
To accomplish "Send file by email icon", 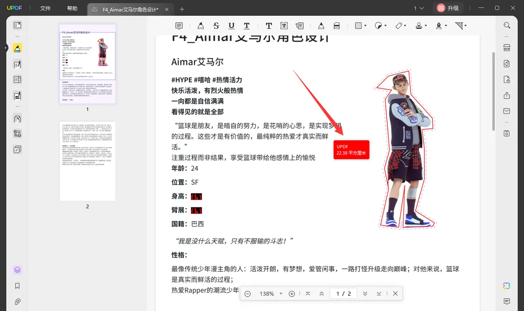I will click(507, 111).
